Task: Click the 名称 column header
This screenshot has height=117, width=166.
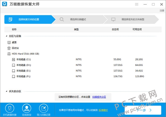Action: point(14,29)
